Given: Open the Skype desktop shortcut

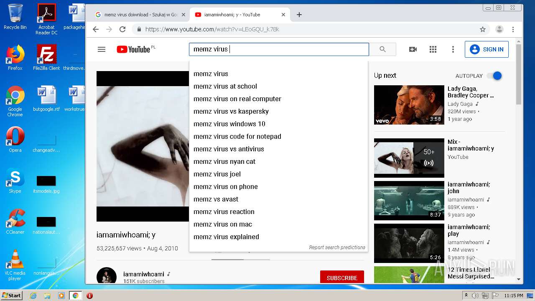Looking at the screenshot, I should coord(15,181).
